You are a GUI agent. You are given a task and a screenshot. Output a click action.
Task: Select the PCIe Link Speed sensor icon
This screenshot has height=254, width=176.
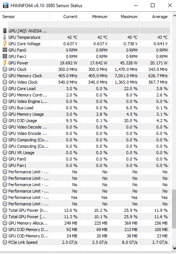[x=5, y=242]
